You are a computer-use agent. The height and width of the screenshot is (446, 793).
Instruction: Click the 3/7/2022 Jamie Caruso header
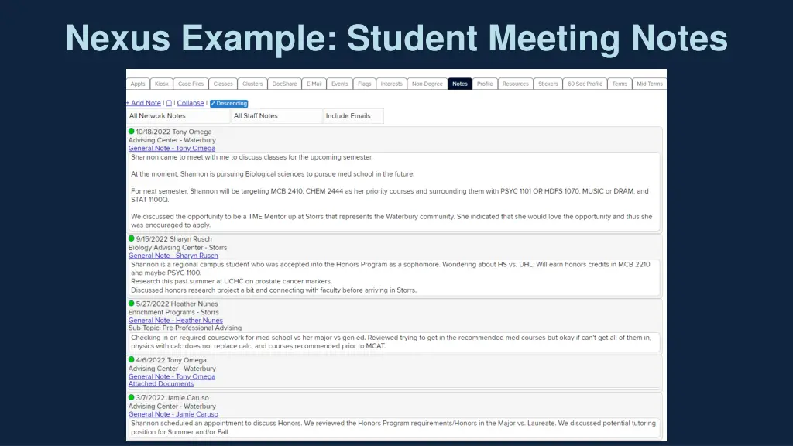click(172, 398)
